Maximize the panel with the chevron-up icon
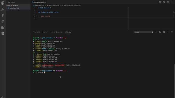Image resolution: width=175 pixels, height=98 pixels. (x=168, y=32)
